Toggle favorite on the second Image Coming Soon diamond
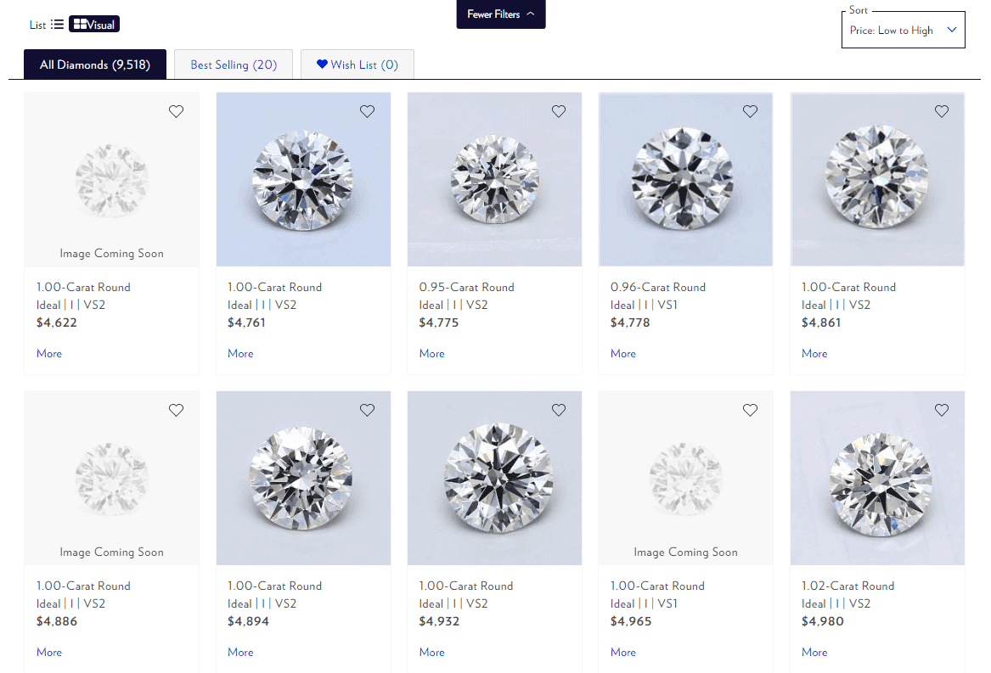The width and height of the screenshot is (991, 673). [176, 410]
